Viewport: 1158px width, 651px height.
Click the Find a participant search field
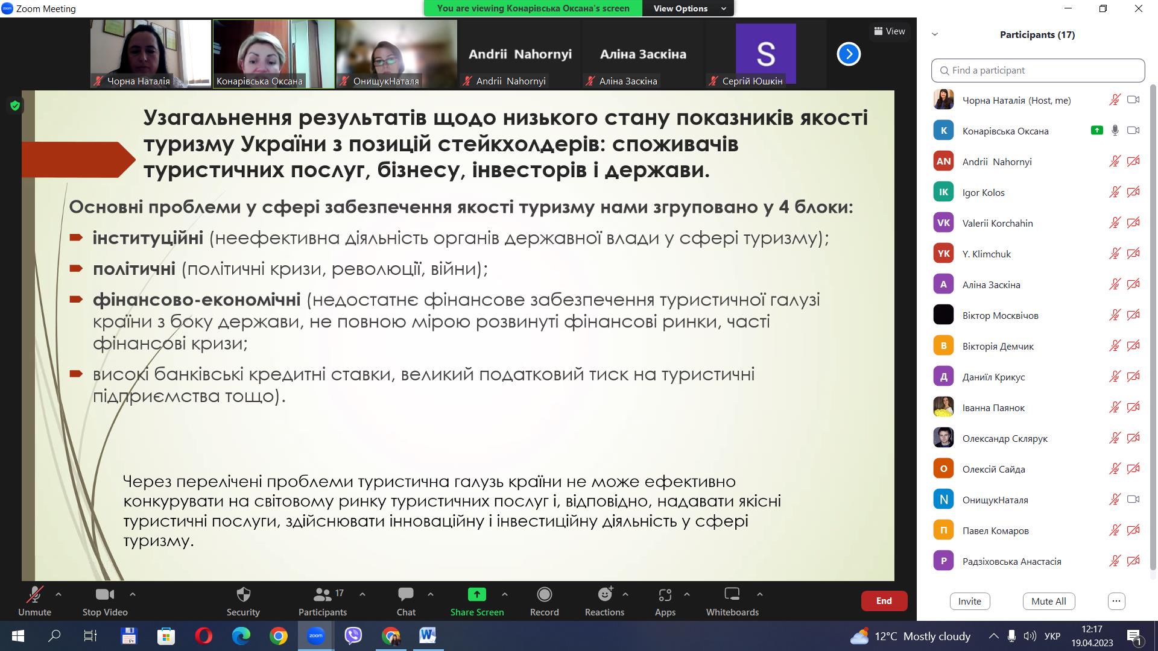point(1037,71)
